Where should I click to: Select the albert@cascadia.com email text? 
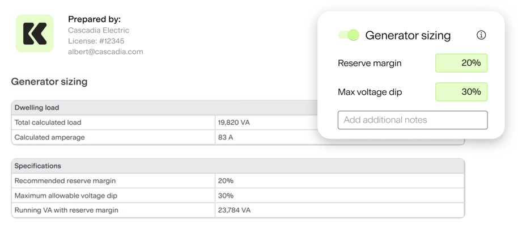(x=105, y=52)
